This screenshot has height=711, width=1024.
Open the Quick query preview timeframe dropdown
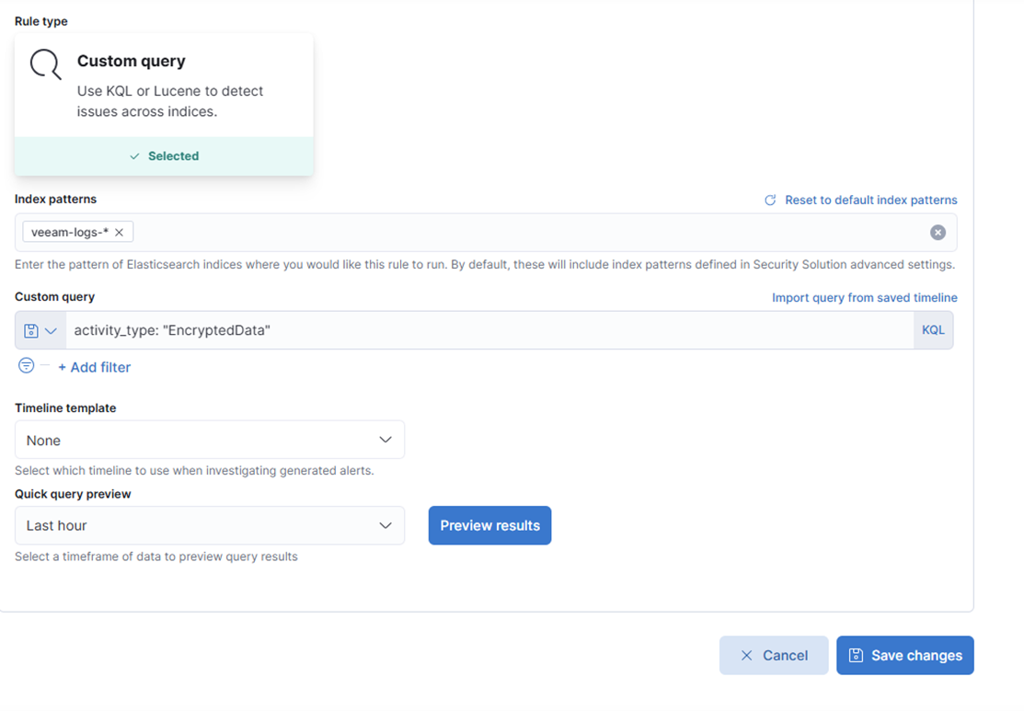(210, 526)
